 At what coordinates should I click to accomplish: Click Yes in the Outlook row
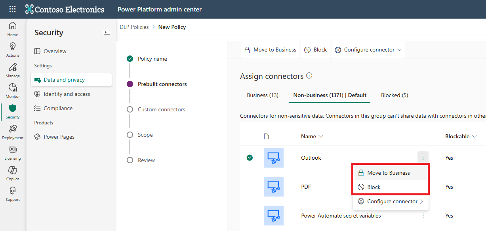(449, 158)
